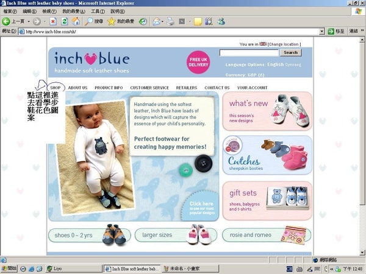Viewport: 366px width, 274px height.
Task: Open the Messenger people icon
Action: click(221, 21)
